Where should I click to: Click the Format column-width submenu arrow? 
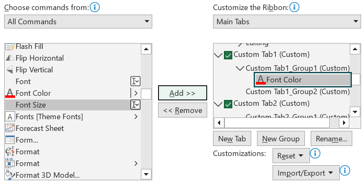tap(136, 164)
